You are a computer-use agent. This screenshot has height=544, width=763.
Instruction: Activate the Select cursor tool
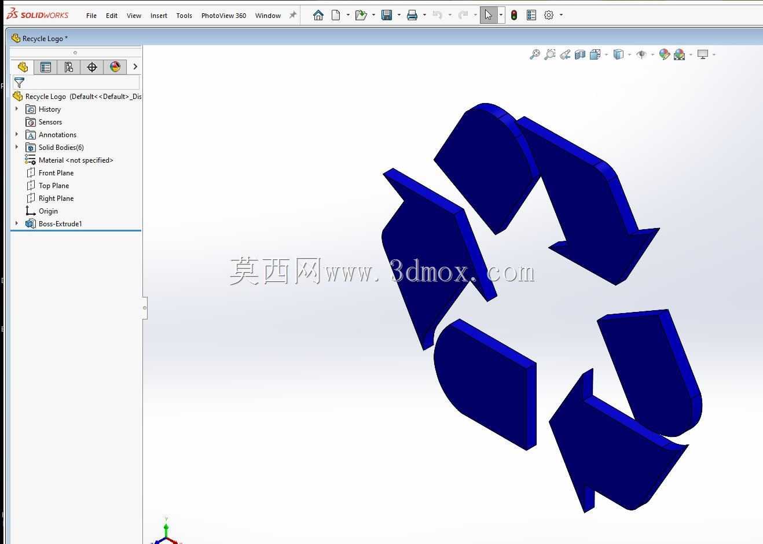tap(489, 15)
